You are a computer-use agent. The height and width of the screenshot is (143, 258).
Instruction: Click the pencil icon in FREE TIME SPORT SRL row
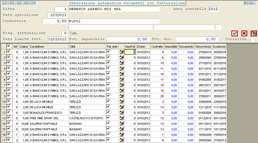(x=121, y=118)
